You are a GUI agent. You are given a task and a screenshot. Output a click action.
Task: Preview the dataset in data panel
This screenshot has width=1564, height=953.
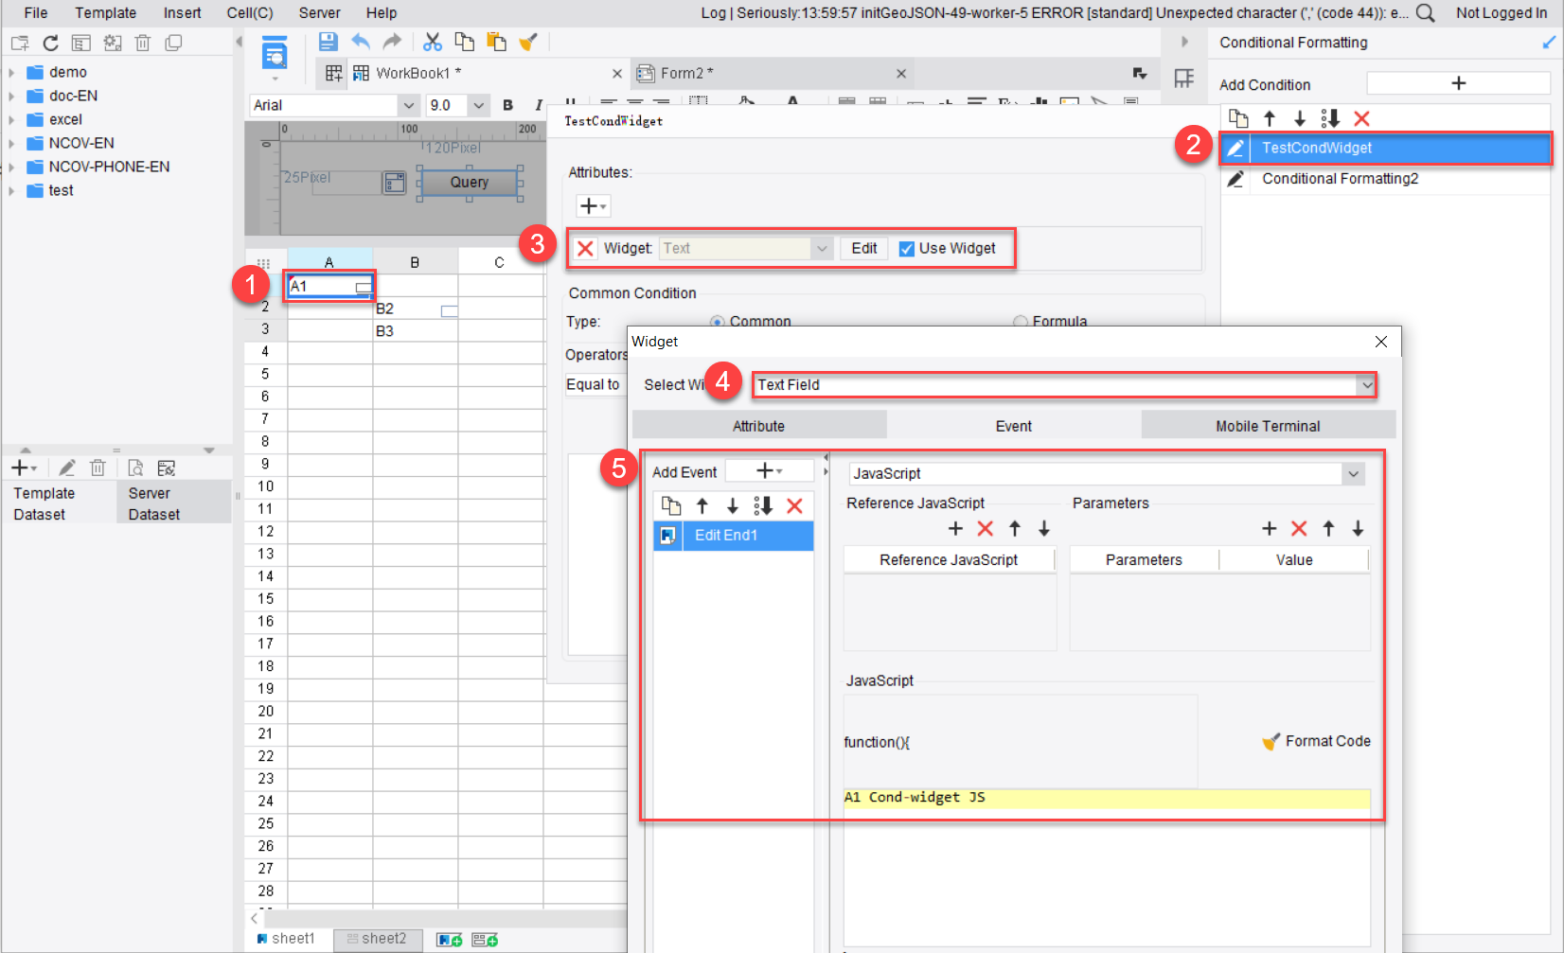135,468
